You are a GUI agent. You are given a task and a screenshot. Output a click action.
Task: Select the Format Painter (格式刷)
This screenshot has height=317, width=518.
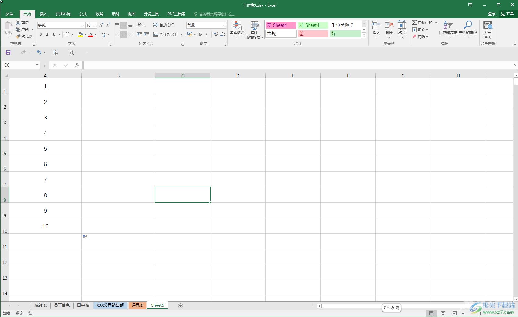[24, 37]
